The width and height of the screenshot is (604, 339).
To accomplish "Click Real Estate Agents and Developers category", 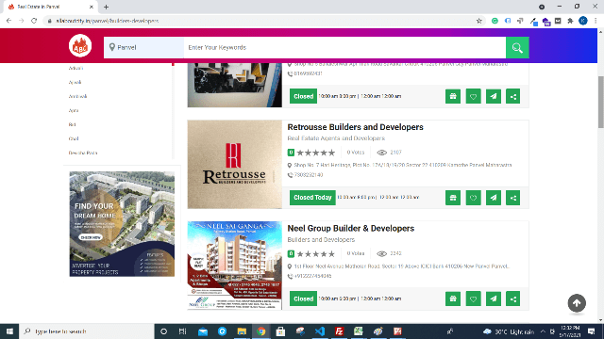I will tap(336, 138).
